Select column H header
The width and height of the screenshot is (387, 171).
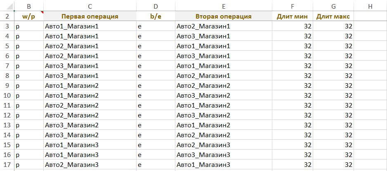click(370, 6)
